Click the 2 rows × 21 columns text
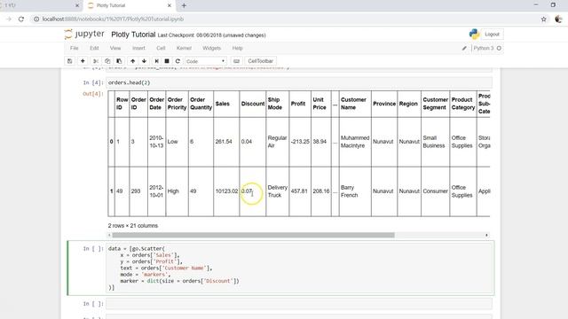 pyautogui.click(x=133, y=225)
